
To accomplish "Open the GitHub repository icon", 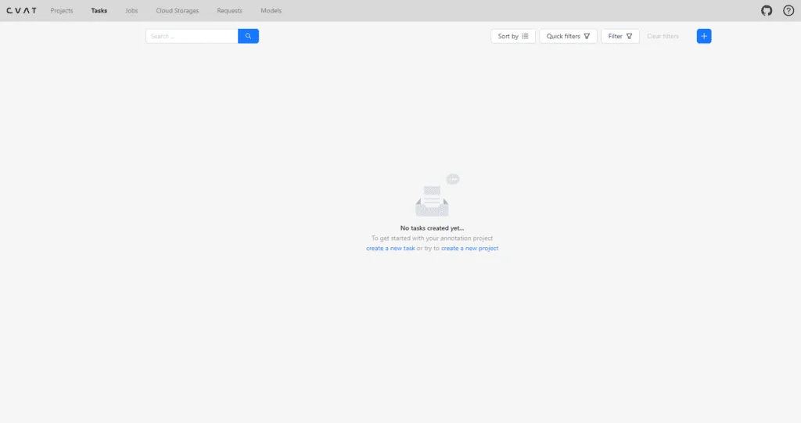I will coord(767,11).
